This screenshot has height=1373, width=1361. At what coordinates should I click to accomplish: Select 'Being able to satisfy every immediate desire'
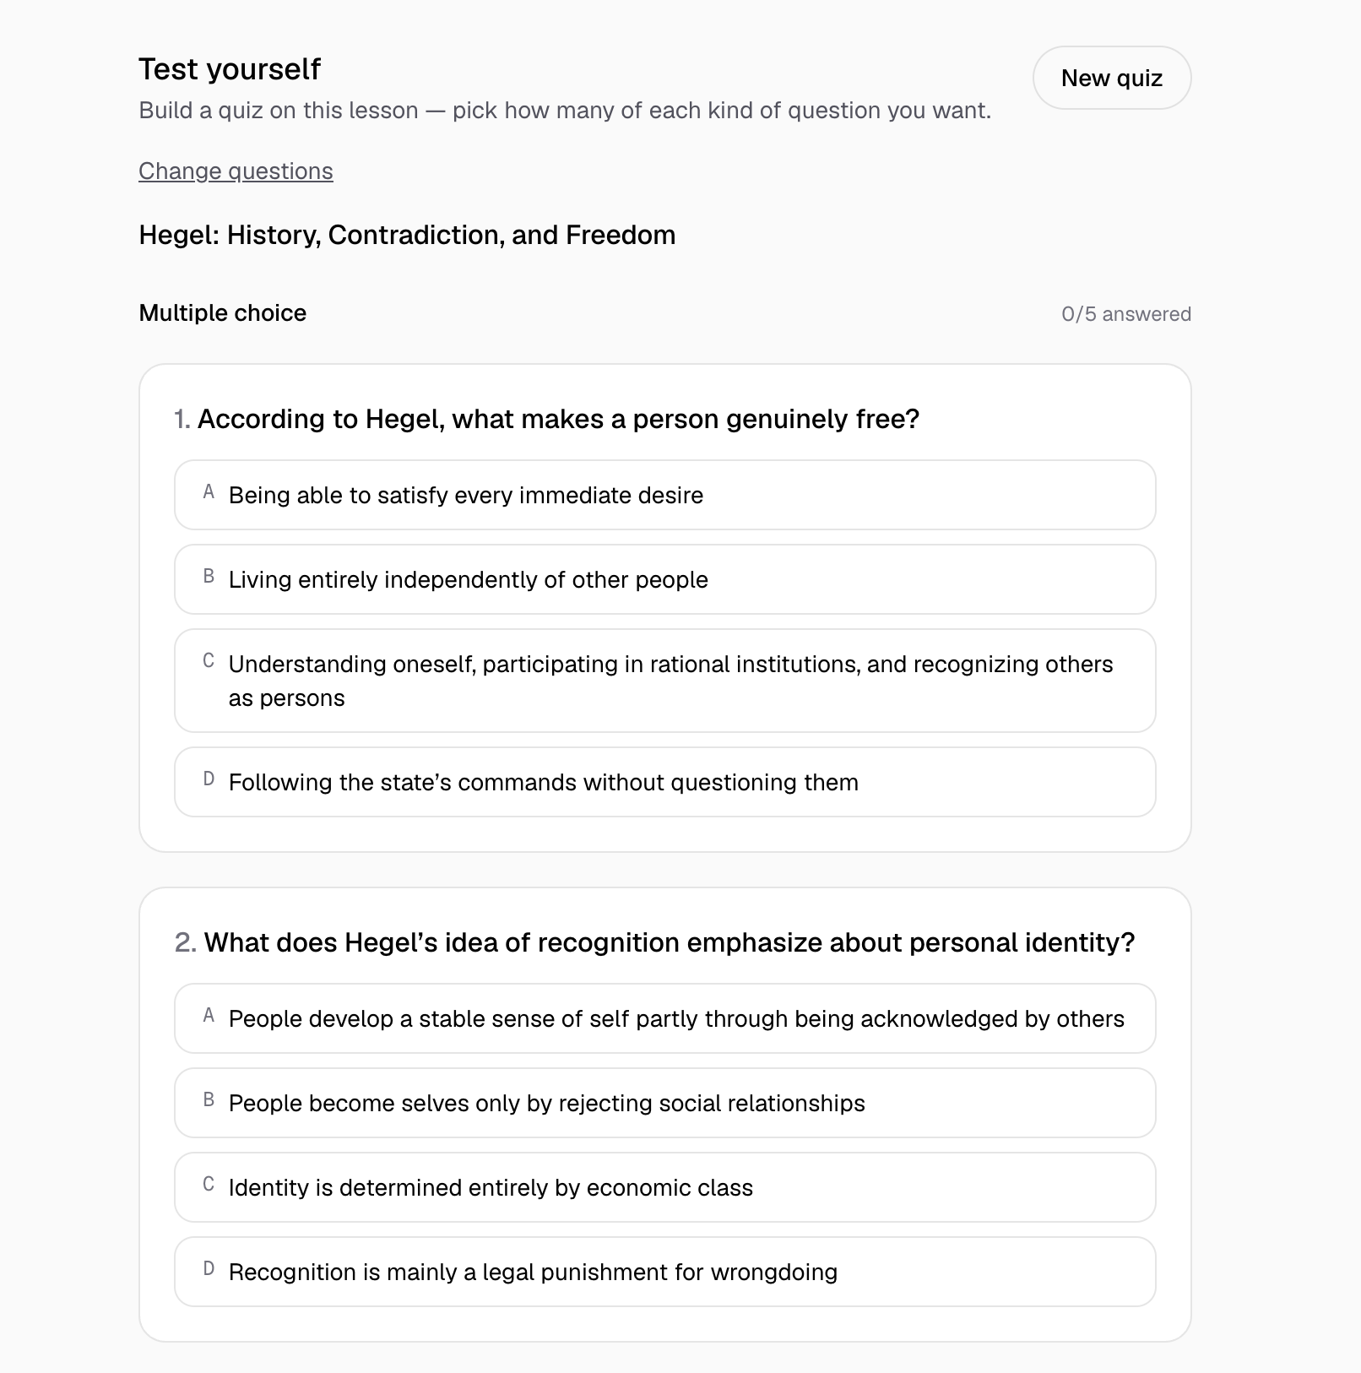click(664, 495)
